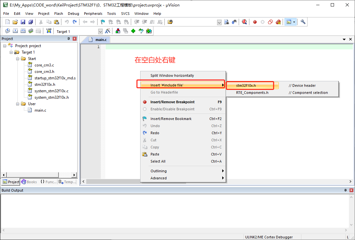355x240 pixels.
Task: Open Manage Run-Time Environment green diamond icon
Action: pos(133,31)
